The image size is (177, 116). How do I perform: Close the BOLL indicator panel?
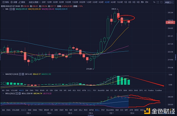pyautogui.click(x=20, y=94)
